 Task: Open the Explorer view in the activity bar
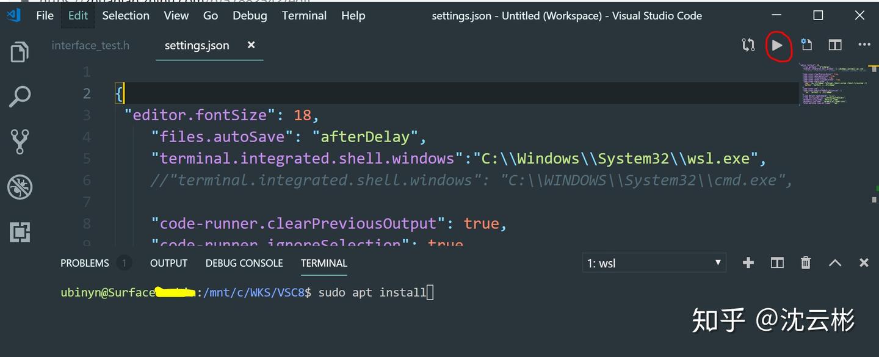click(x=19, y=52)
